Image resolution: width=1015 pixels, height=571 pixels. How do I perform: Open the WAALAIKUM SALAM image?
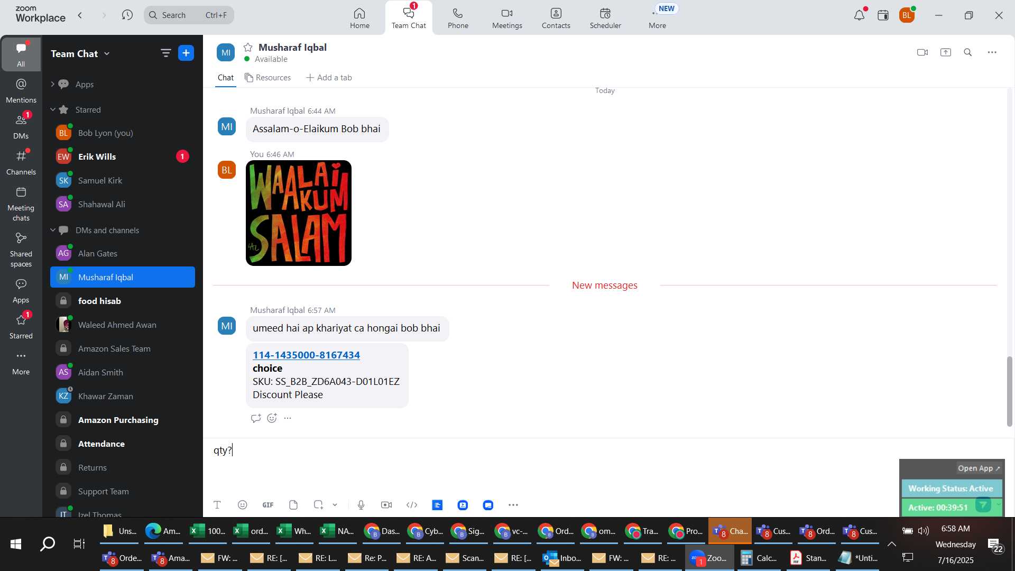(299, 213)
